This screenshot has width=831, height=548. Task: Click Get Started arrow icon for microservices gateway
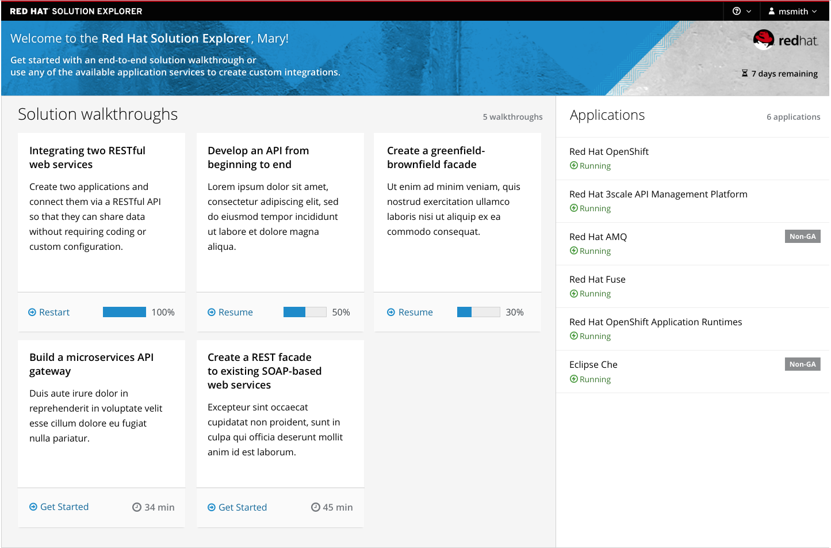33,507
